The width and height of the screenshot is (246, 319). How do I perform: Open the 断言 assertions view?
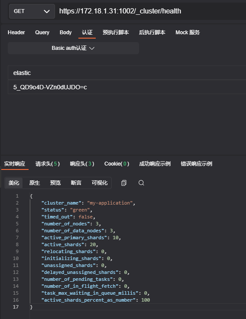76,183
